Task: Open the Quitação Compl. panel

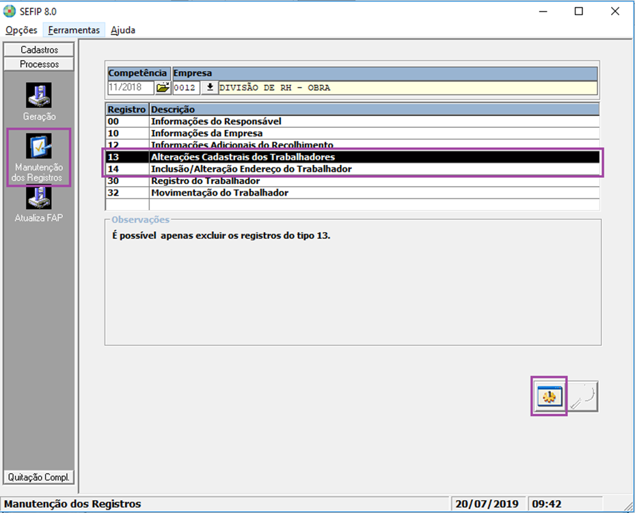Action: point(39,477)
